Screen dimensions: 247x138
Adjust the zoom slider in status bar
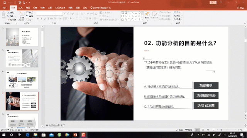pyautogui.click(x=222, y=130)
